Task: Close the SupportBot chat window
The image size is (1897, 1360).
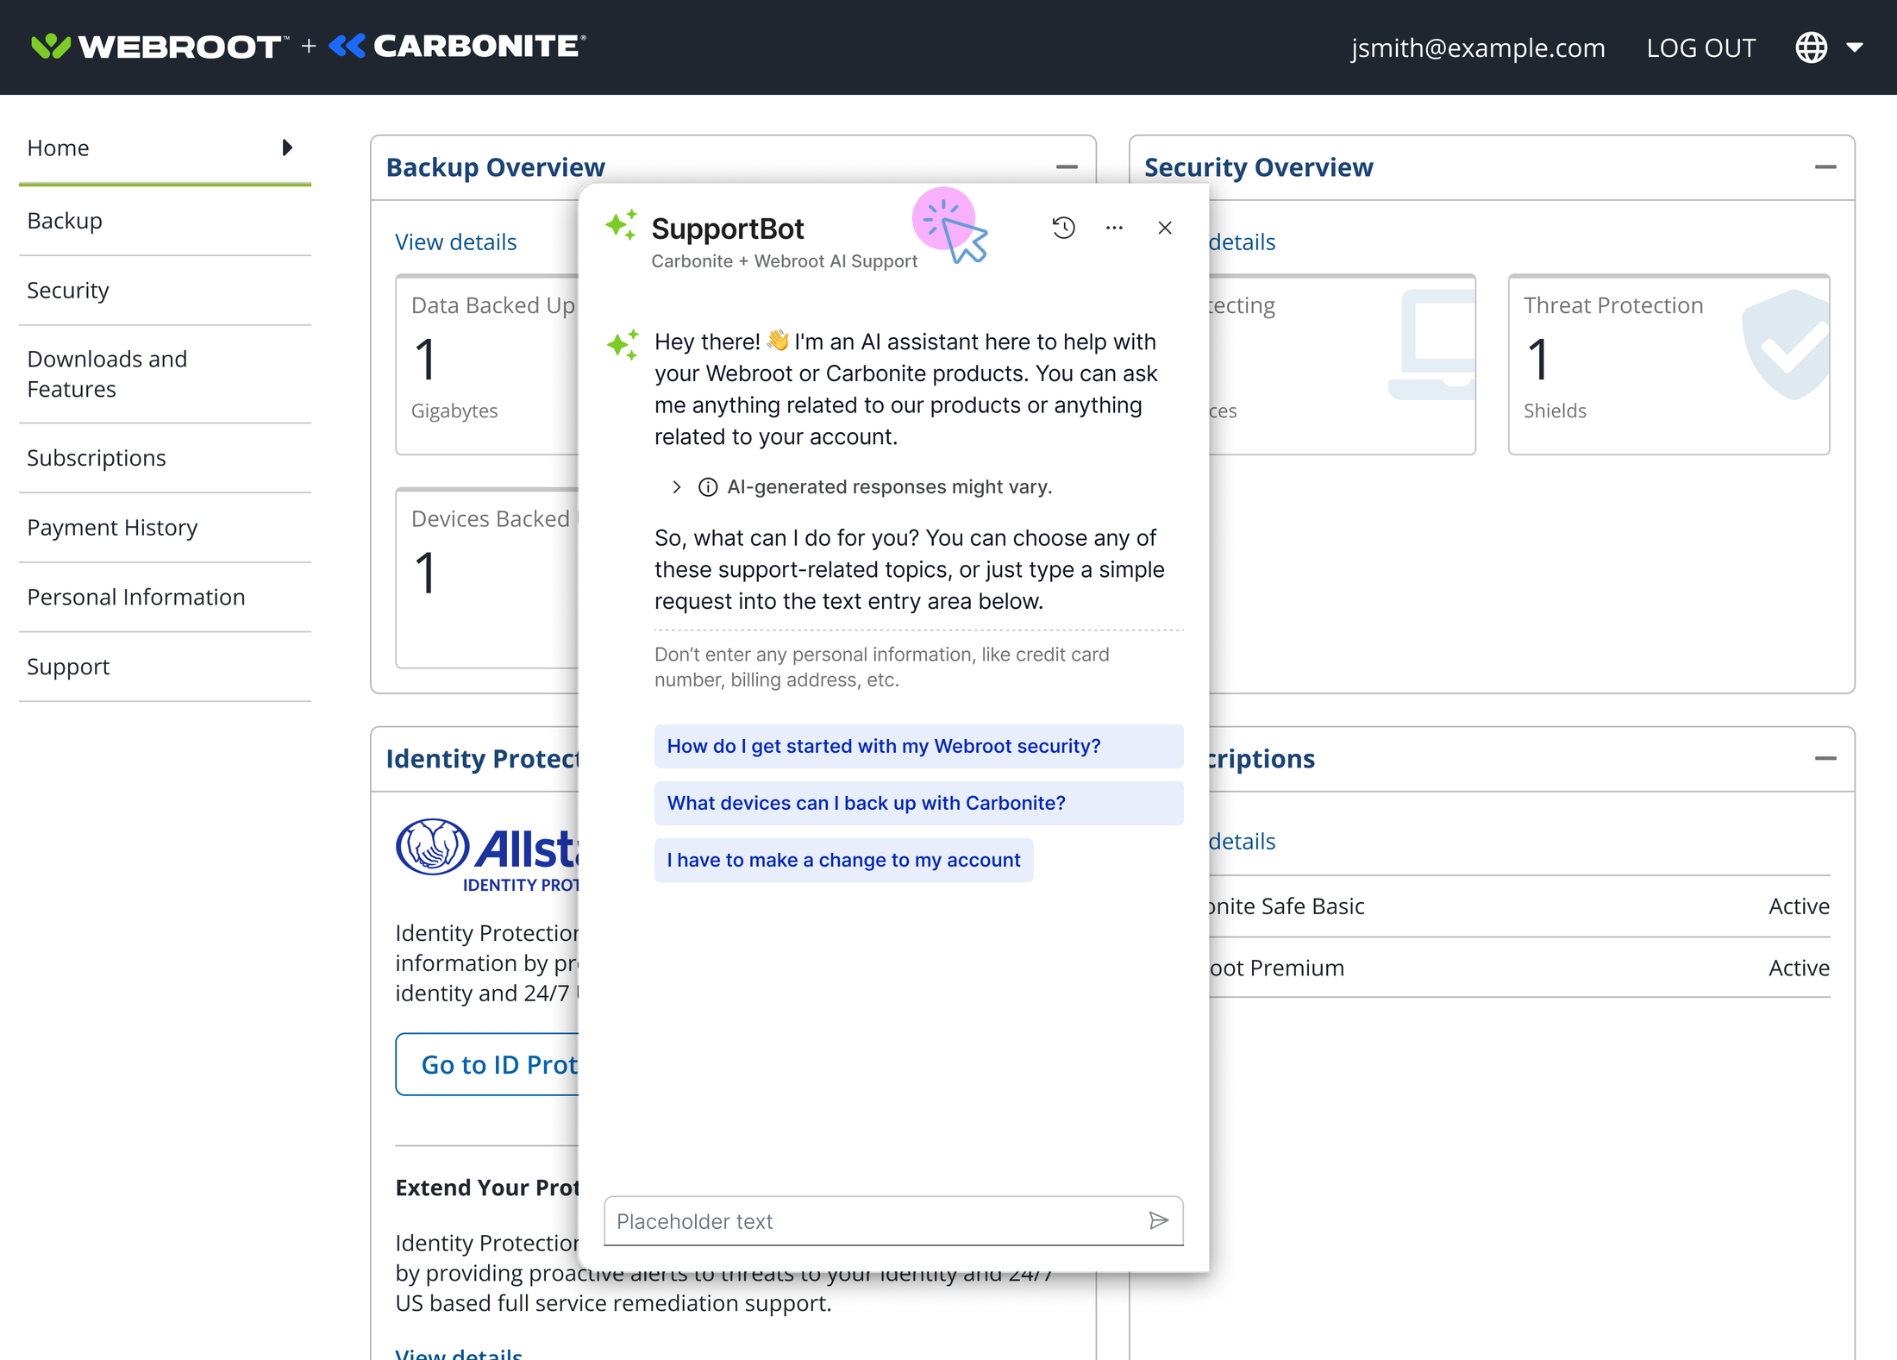Action: pyautogui.click(x=1165, y=228)
